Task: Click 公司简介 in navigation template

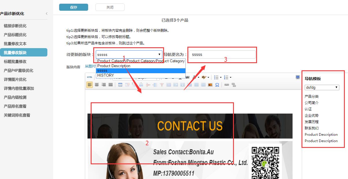Action: pyautogui.click(x=312, y=103)
